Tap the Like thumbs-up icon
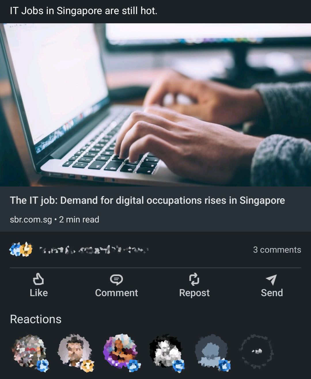Viewport: 311px width, 379px height. [38, 279]
